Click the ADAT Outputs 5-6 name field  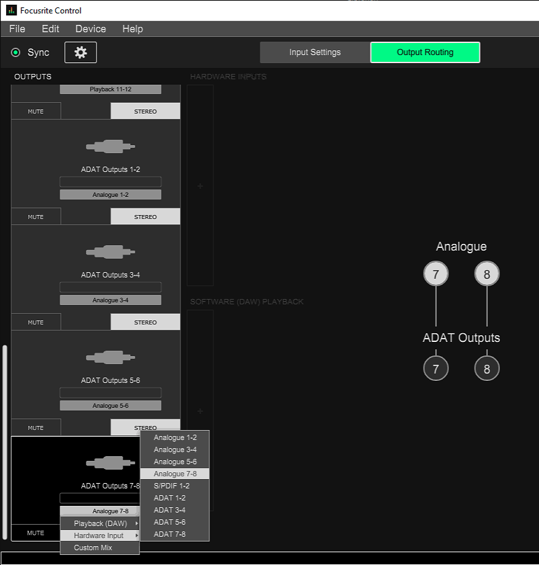110,393
